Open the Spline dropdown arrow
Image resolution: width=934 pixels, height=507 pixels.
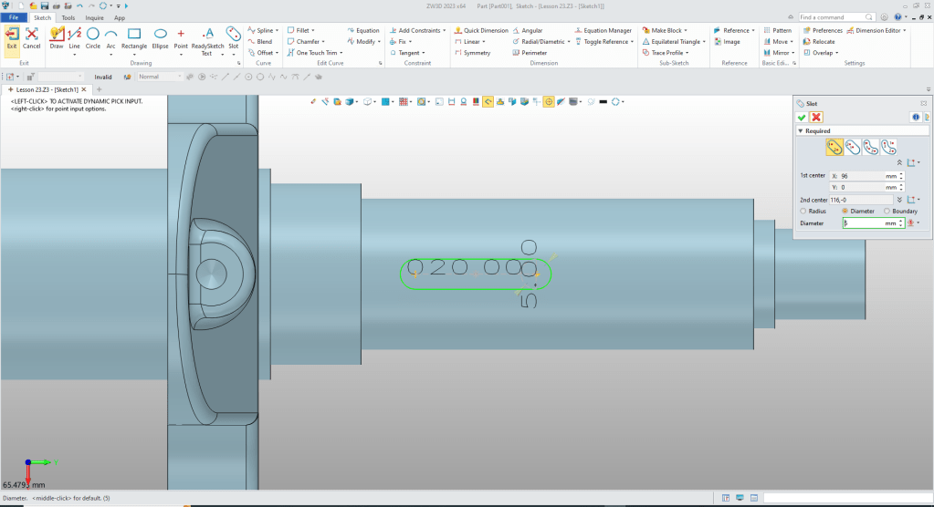(x=278, y=30)
